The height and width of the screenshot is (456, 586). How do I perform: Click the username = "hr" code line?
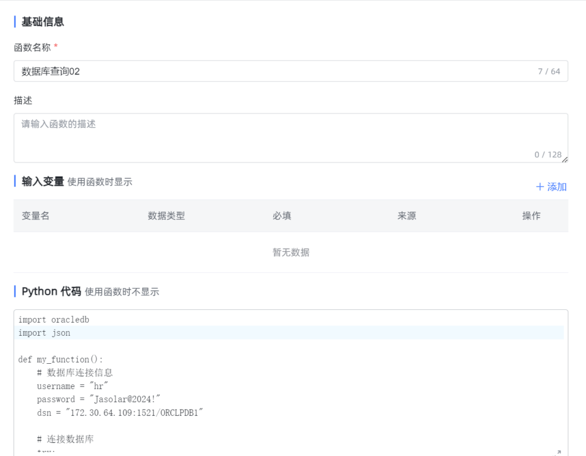coord(73,386)
